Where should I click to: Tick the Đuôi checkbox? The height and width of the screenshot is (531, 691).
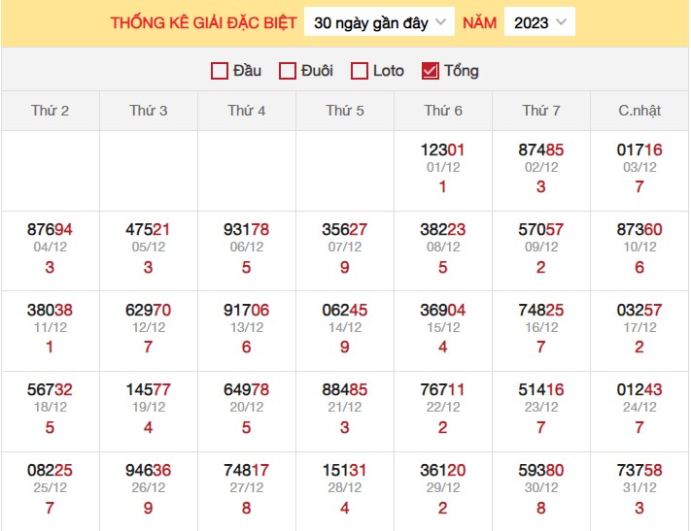288,71
